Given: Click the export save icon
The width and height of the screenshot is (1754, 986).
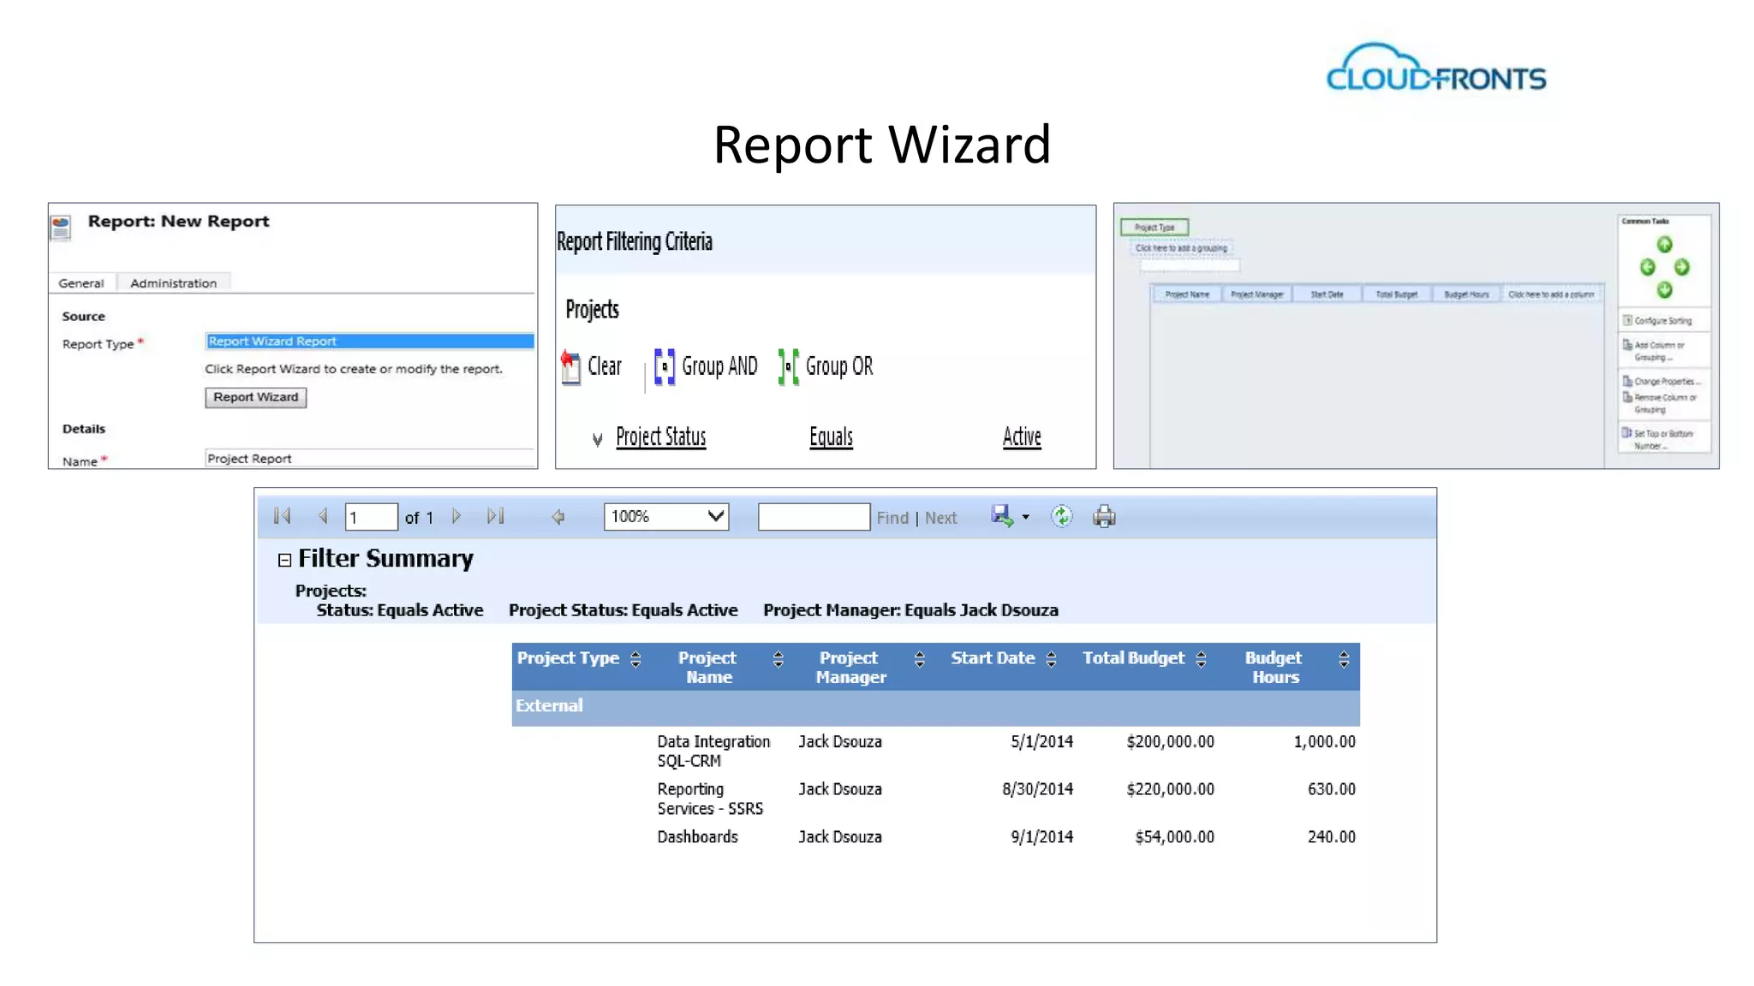Looking at the screenshot, I should tap(1001, 516).
